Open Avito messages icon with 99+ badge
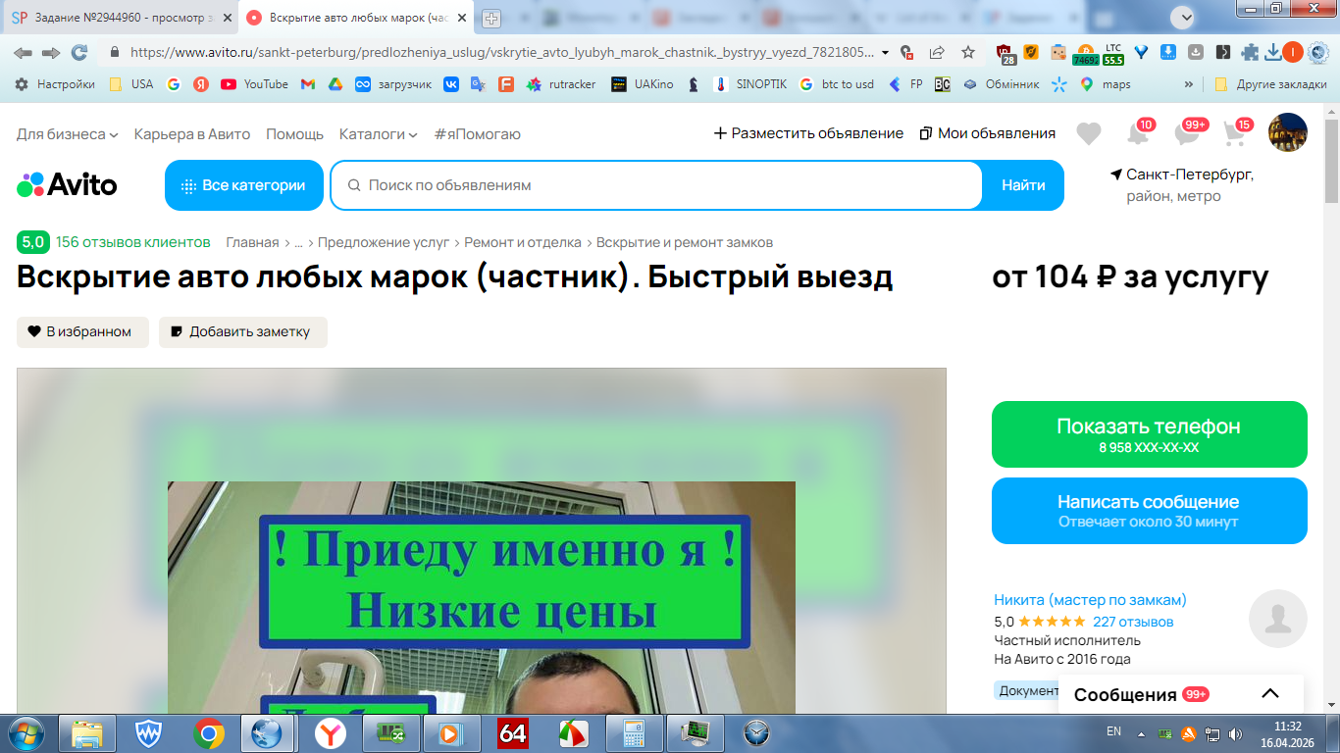Image resolution: width=1340 pixels, height=753 pixels. click(x=1189, y=132)
